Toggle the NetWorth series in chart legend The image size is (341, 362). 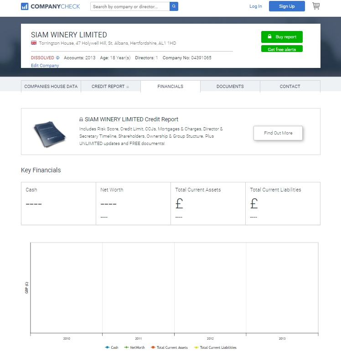(134, 347)
